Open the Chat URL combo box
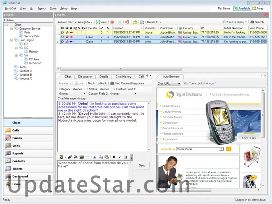The height and width of the screenshot is (204, 272). [169, 83]
